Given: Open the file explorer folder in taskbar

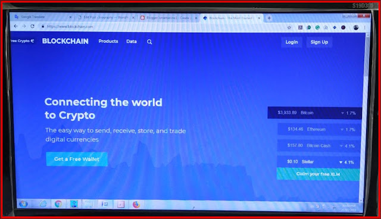Looking at the screenshot, I should (x=89, y=204).
